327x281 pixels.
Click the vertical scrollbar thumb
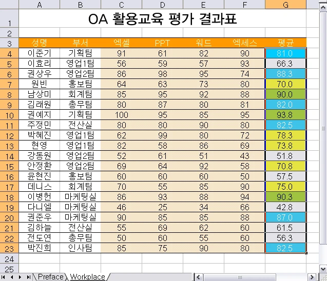[x=323, y=128]
